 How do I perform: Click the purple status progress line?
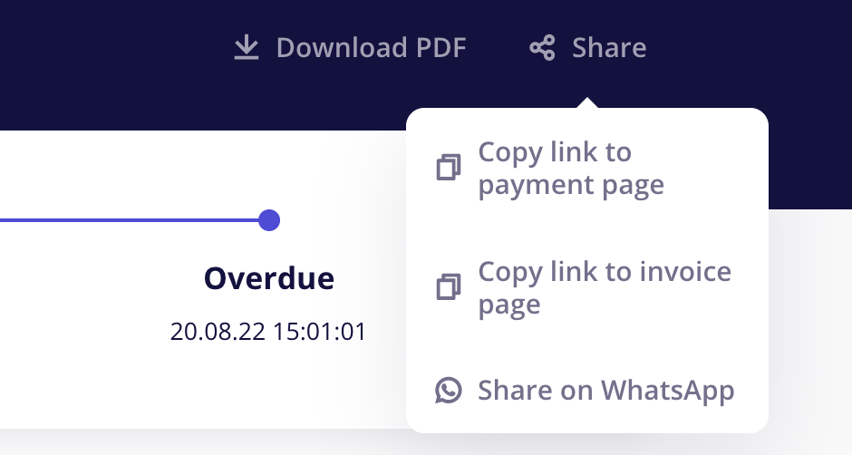coord(130,220)
